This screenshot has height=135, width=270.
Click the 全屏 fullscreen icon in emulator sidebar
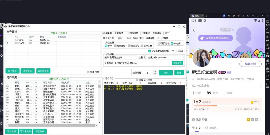(x=268, y=45)
